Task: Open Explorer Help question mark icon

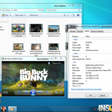Action: pos(78,15)
